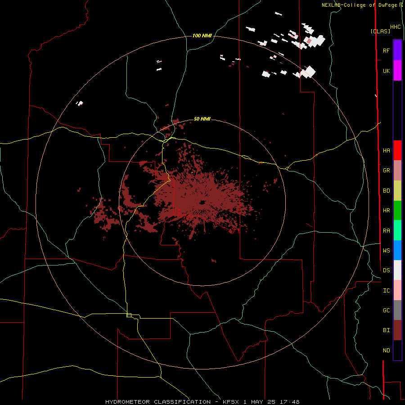Click the red HA legend swatch
Image resolution: width=405 pixels, height=405 pixels.
(x=397, y=150)
